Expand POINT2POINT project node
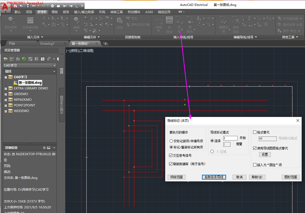The width and height of the screenshot is (305, 213). coord(6,106)
